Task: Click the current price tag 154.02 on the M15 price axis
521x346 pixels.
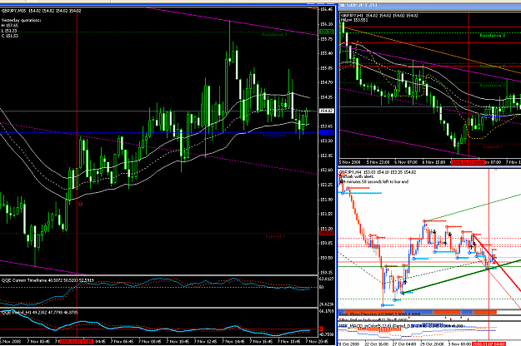Action: pos(327,111)
